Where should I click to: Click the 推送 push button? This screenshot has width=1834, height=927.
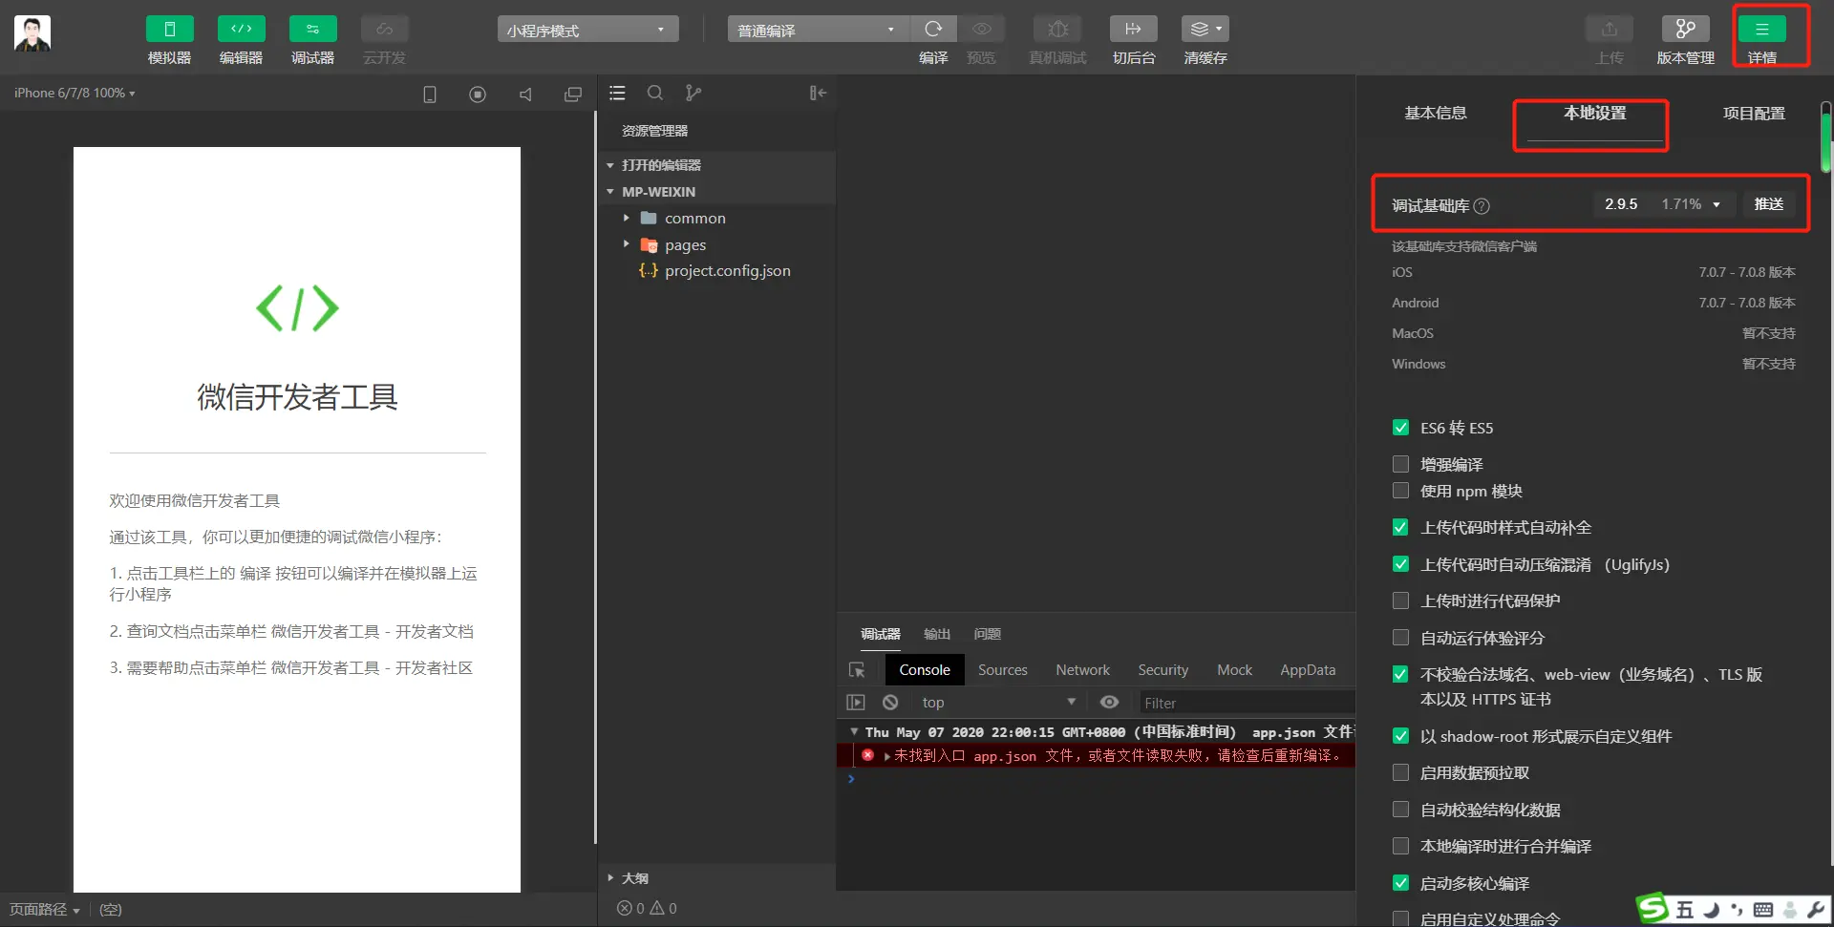[1768, 204]
